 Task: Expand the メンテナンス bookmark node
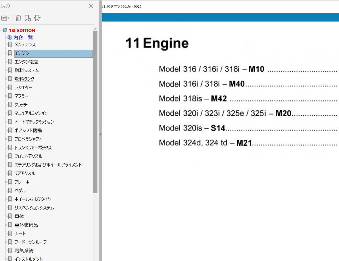click(6, 45)
